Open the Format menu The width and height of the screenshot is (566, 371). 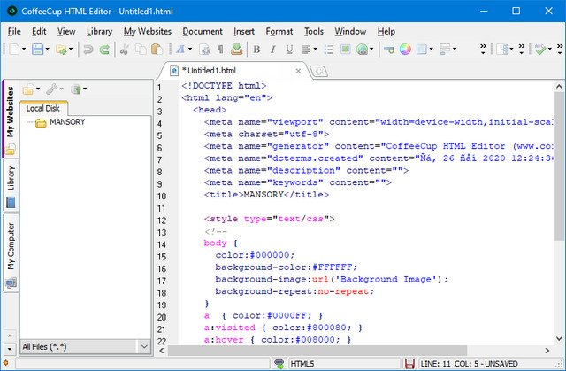point(279,31)
